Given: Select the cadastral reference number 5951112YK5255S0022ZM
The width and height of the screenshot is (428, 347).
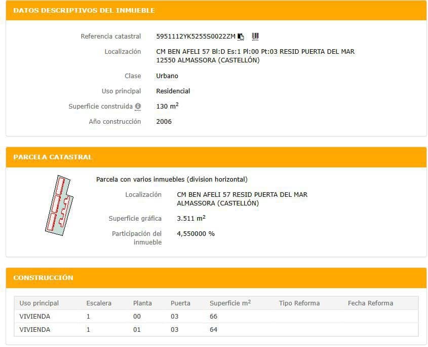Looking at the screenshot, I should [x=196, y=37].
